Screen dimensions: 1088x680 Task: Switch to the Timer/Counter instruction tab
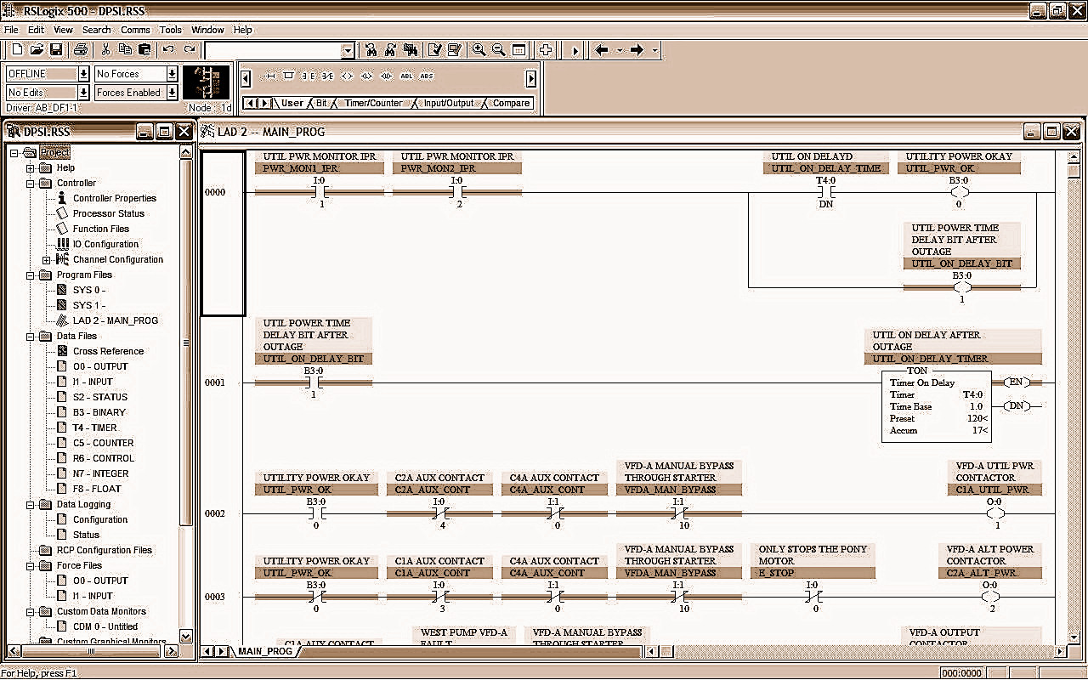tap(373, 103)
